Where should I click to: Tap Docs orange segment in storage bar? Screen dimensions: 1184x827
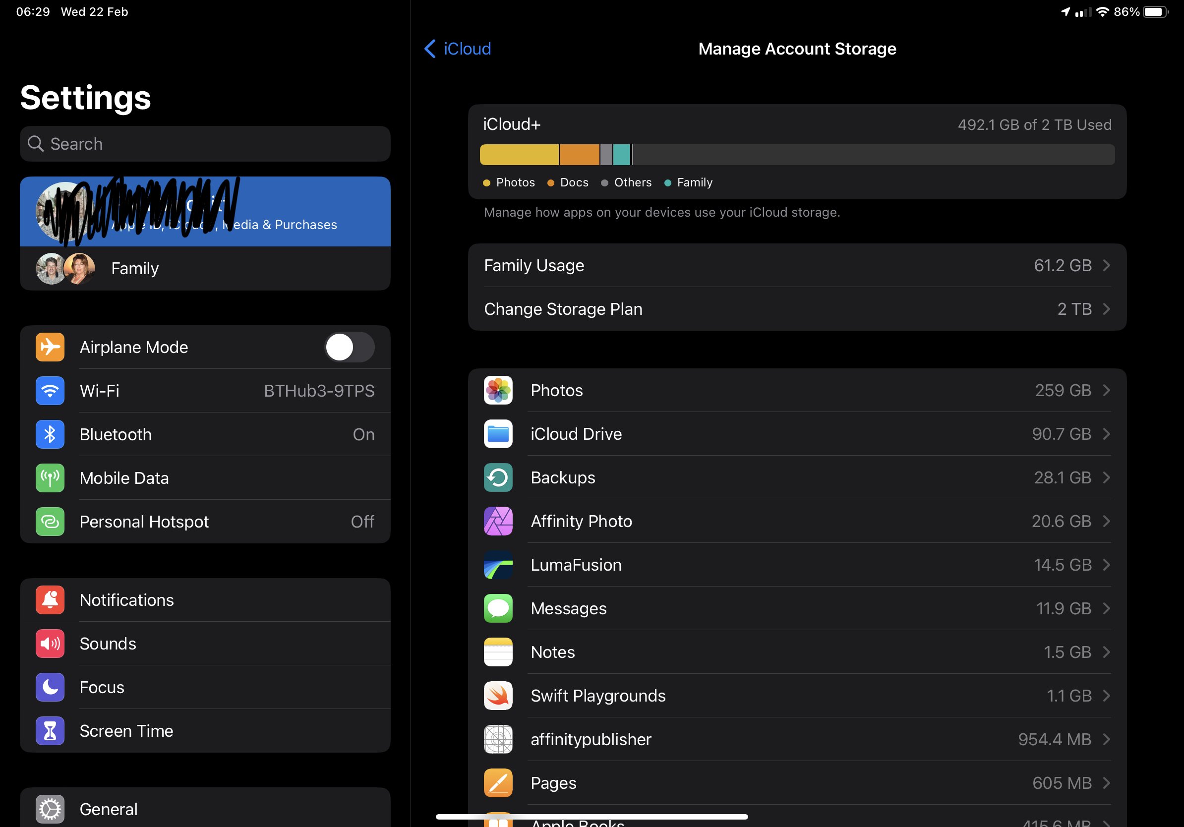click(580, 155)
